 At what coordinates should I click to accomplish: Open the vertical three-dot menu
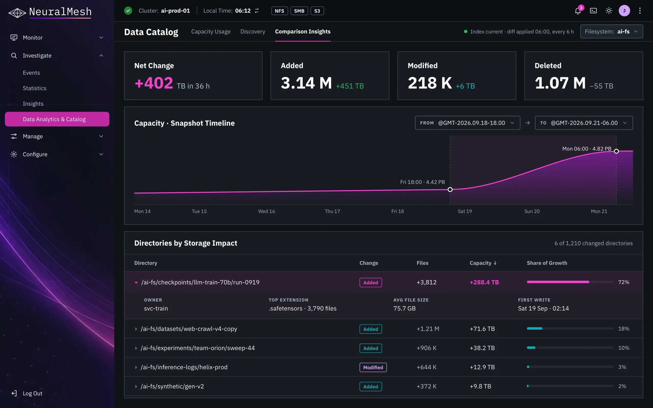640,11
